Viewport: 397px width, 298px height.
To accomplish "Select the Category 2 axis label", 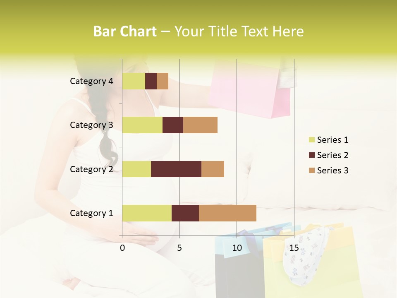I will pos(91,169).
